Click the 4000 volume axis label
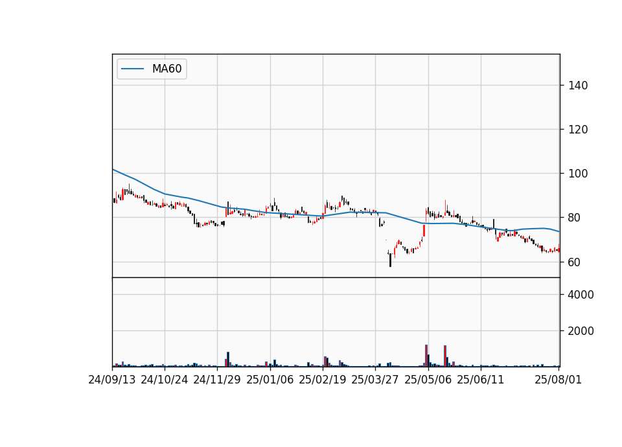The height and width of the screenshot is (447, 622). (x=581, y=295)
